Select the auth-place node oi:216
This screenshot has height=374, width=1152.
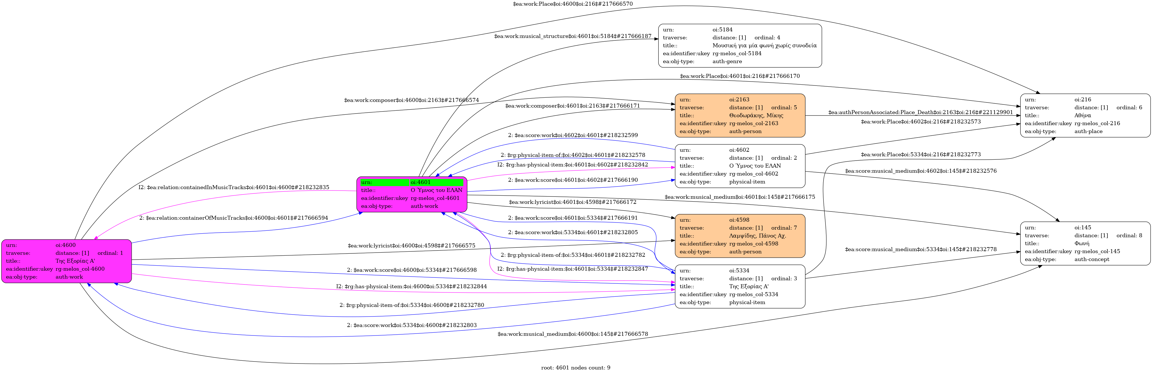(1085, 116)
